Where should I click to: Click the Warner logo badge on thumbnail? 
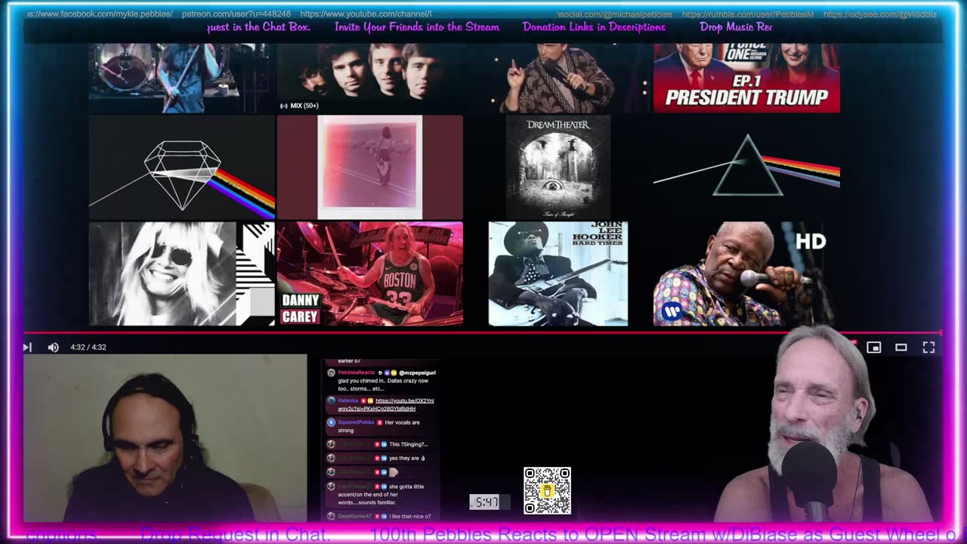coord(672,311)
